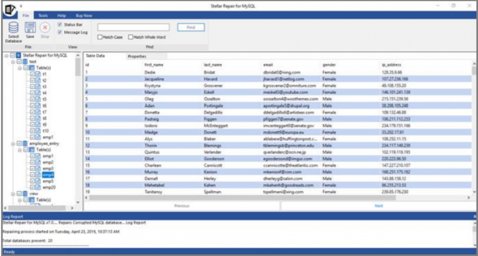Click the Select Database icon
The width and height of the screenshot is (478, 256).
pyautogui.click(x=13, y=28)
